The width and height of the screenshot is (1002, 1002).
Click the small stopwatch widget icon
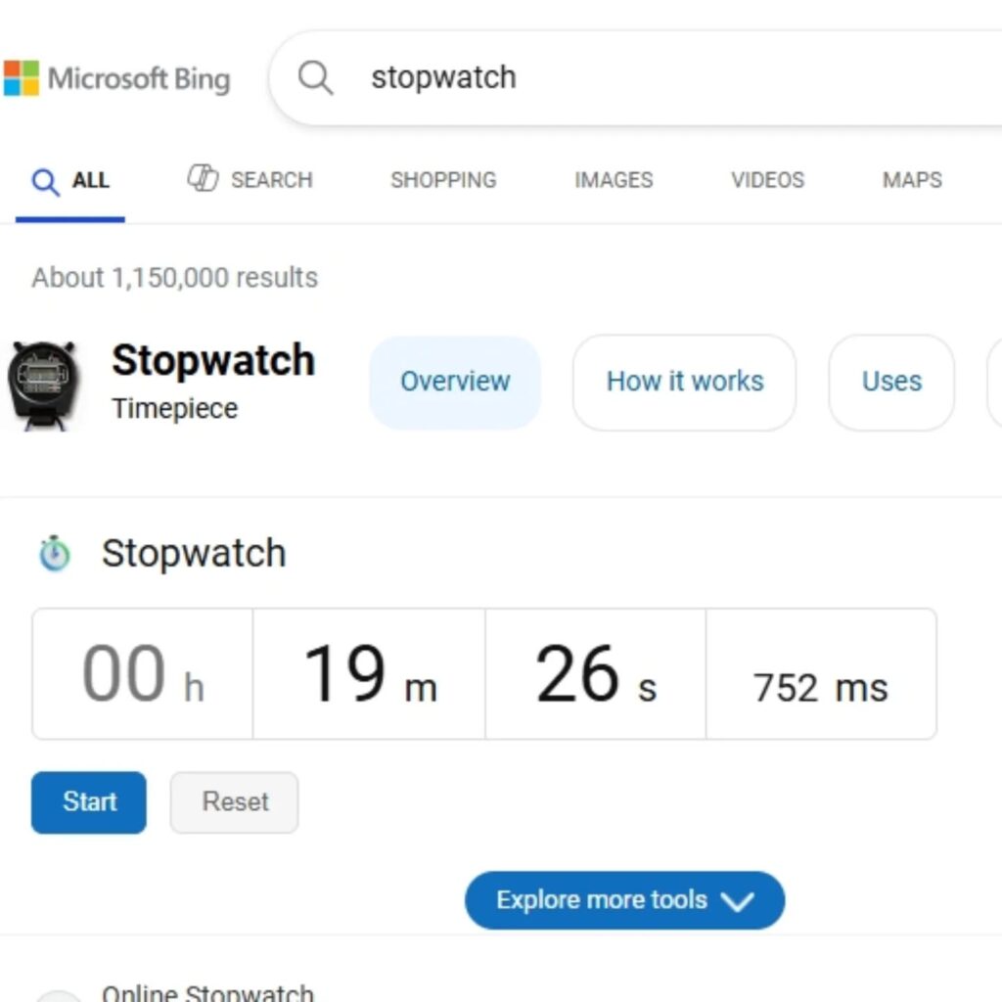[55, 554]
